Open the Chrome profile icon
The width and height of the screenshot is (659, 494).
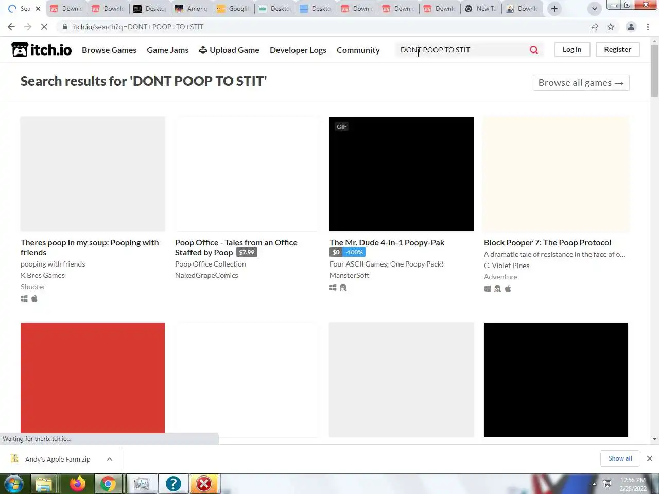point(631,27)
